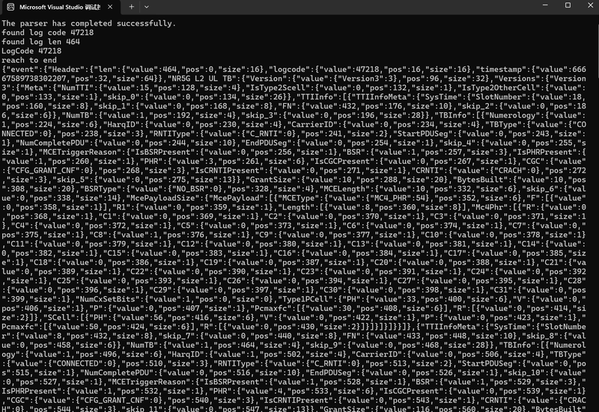The height and width of the screenshot is (412, 599).
Task: Close the terminal window
Action: pos(590,5)
